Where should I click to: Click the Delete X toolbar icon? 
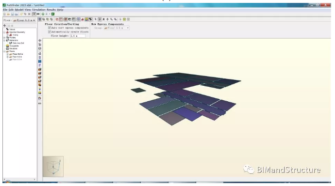click(x=29, y=14)
